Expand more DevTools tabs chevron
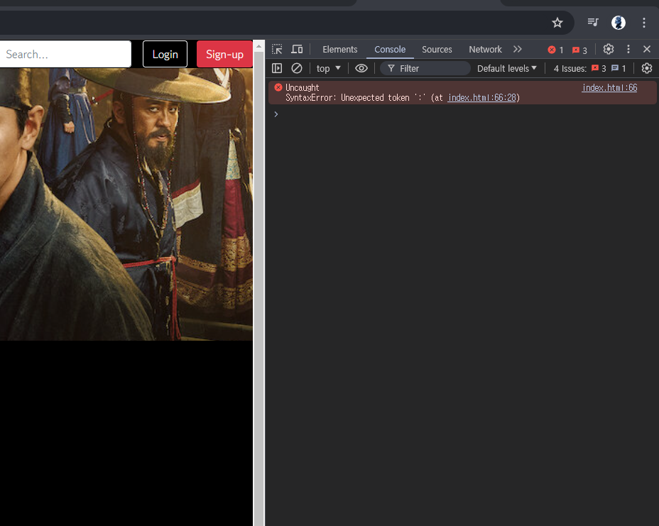Screen dimensions: 659x526 click(x=518, y=49)
